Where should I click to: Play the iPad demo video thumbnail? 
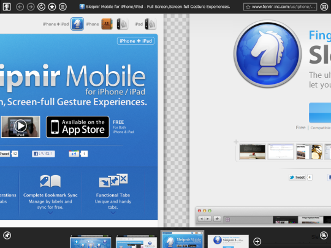(x=20, y=127)
